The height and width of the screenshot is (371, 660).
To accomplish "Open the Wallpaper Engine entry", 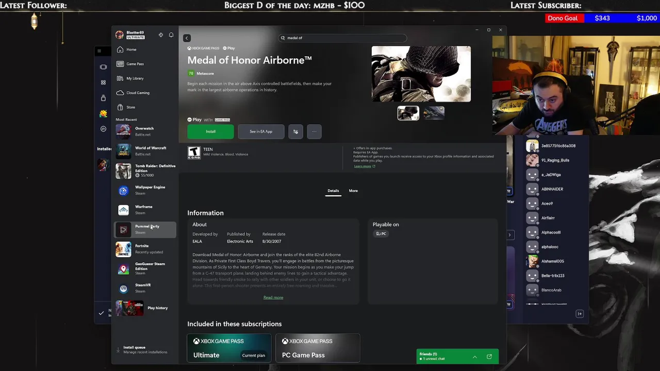I will click(145, 190).
